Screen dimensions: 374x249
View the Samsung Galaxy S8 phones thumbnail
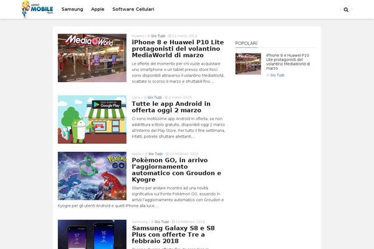(x=92, y=234)
